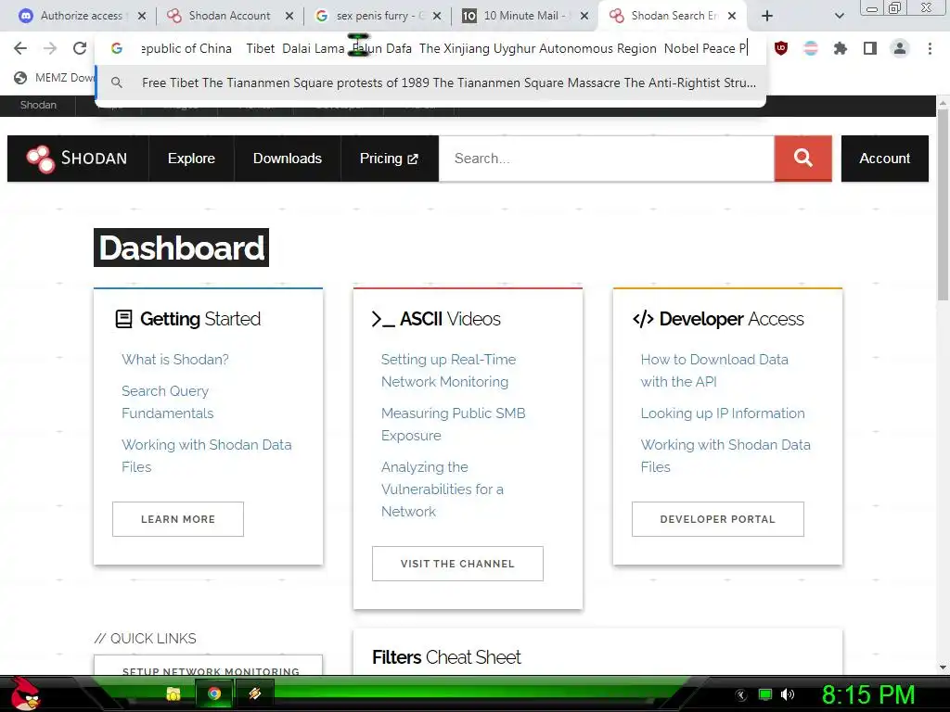Expand the tab search chevron
Viewport: 950px width, 712px height.
click(839, 16)
